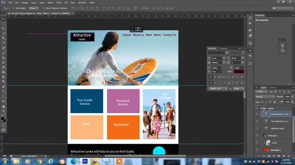Viewport: 295px width, 165px height.
Task: Select the Eraser tool
Action: [3, 67]
